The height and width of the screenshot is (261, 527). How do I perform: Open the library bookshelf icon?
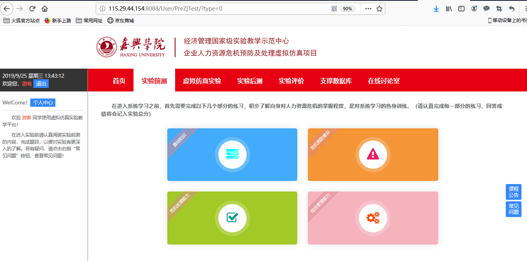pyautogui.click(x=449, y=9)
